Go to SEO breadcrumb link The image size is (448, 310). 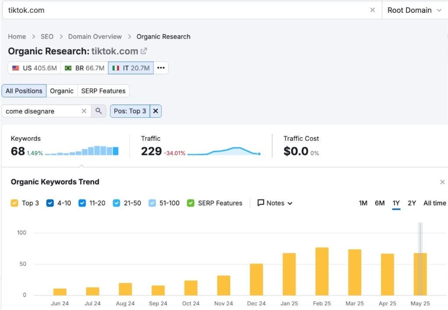click(47, 37)
